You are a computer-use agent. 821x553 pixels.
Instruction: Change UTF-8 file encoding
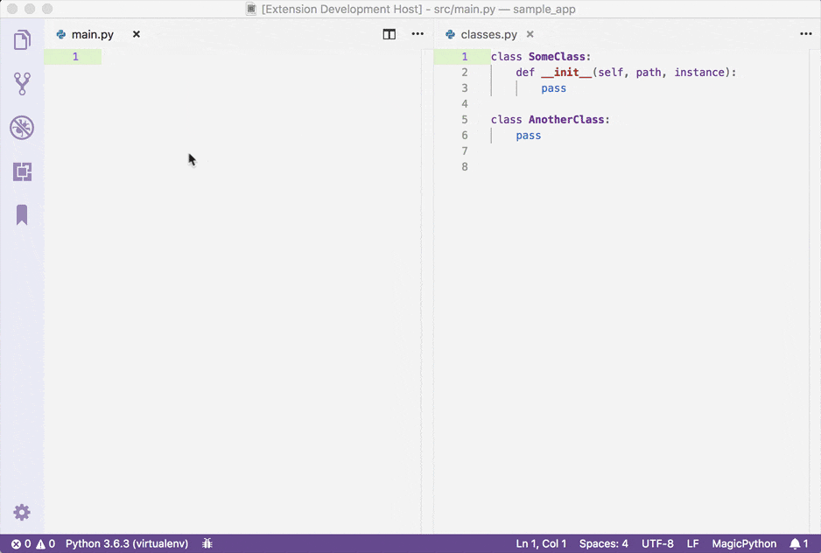pyautogui.click(x=657, y=543)
